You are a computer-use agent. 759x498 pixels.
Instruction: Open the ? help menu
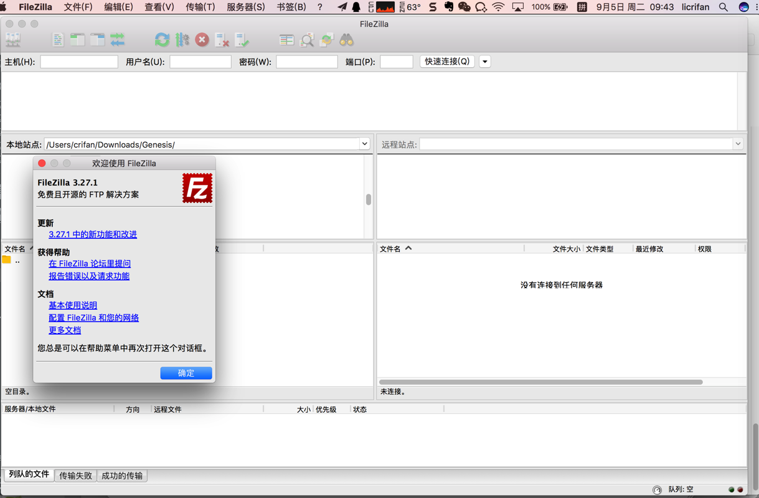click(320, 7)
